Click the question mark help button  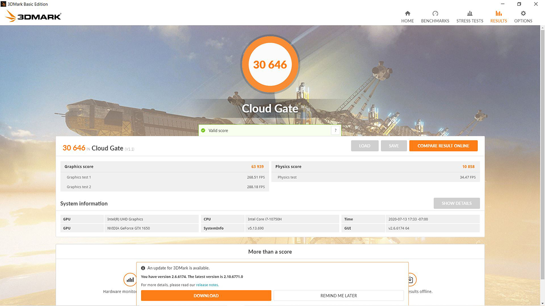pyautogui.click(x=335, y=131)
